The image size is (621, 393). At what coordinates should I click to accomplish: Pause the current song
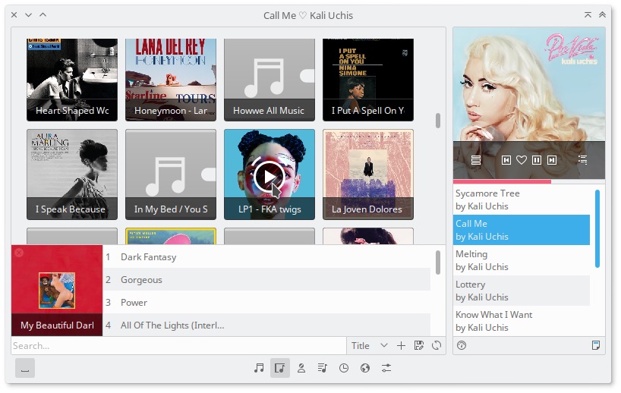tap(537, 160)
